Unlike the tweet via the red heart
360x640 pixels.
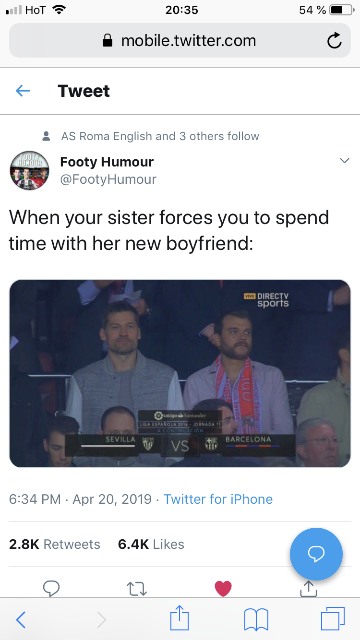pyautogui.click(x=223, y=588)
